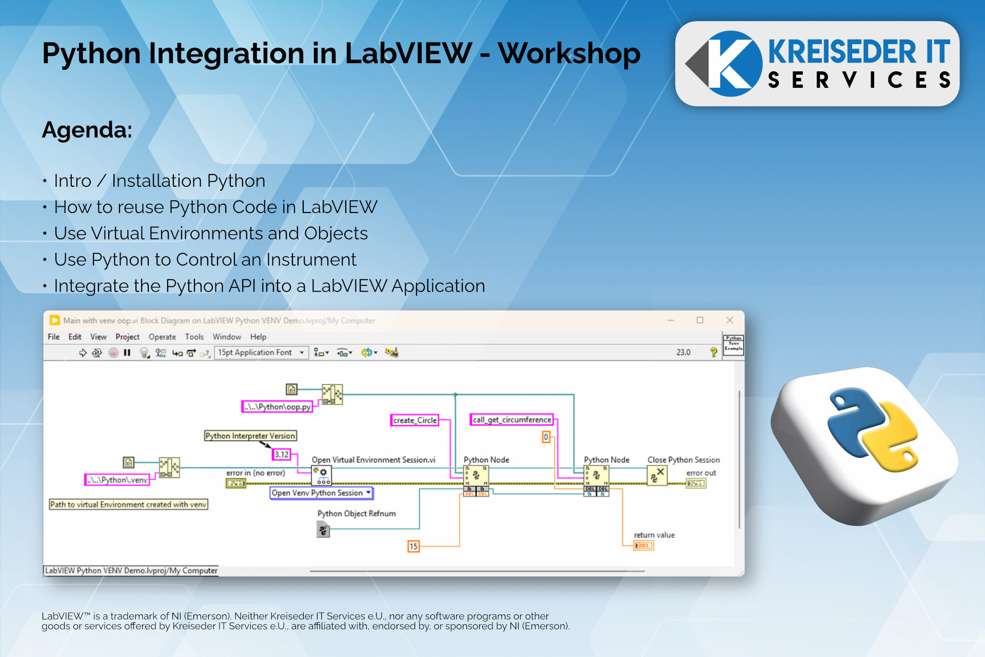The height and width of the screenshot is (657, 985).
Task: Open the Align Objects dropdown
Action: (x=321, y=353)
